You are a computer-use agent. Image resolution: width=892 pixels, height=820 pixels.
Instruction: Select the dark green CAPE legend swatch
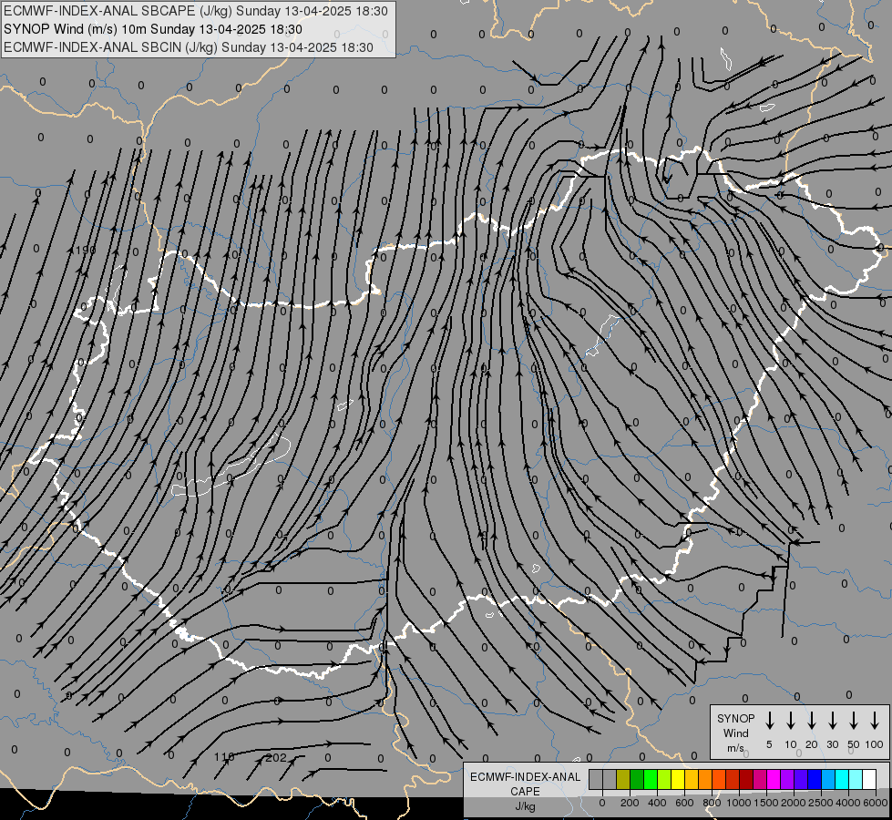click(637, 779)
